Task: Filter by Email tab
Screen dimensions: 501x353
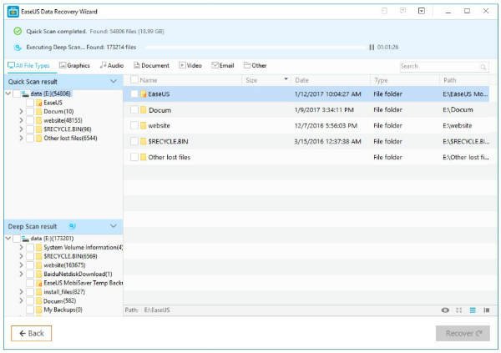Action: [223, 65]
